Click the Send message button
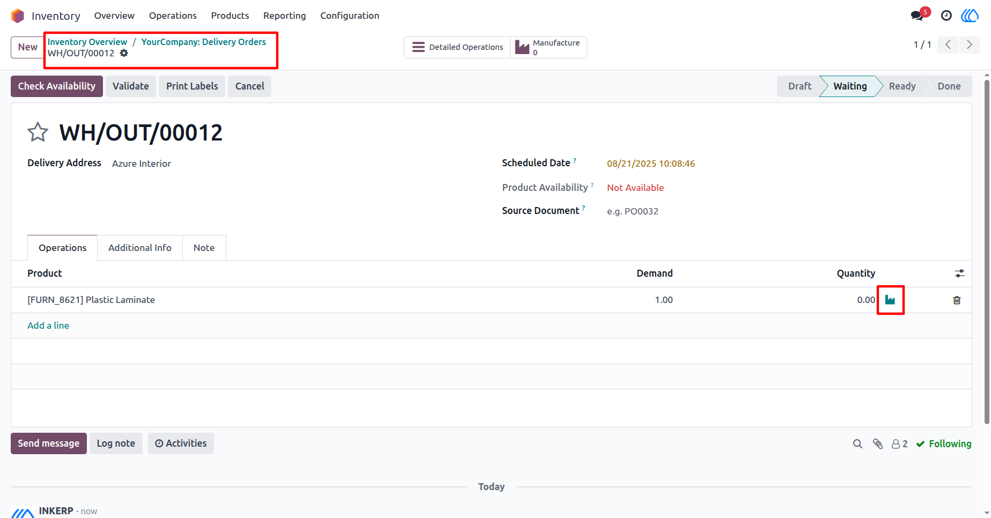Image resolution: width=991 pixels, height=518 pixels. click(x=49, y=443)
